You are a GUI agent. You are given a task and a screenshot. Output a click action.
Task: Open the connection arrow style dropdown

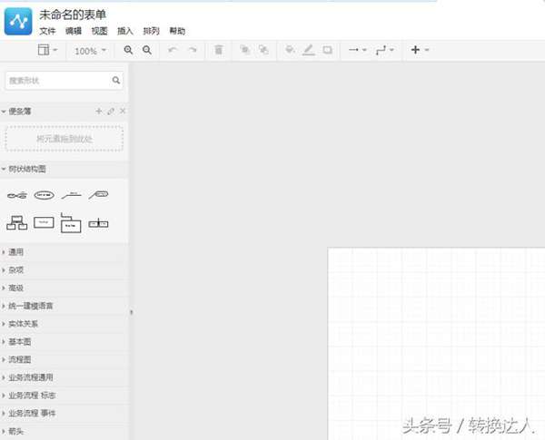click(357, 50)
